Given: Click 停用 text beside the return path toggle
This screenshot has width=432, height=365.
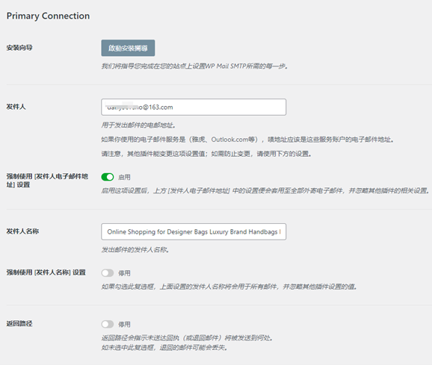Looking at the screenshot, I should click(x=124, y=324).
